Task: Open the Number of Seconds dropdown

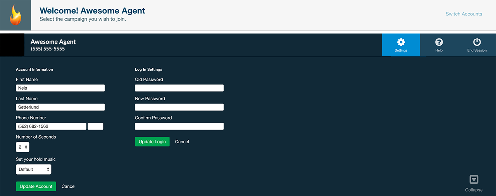Action: coord(22,147)
